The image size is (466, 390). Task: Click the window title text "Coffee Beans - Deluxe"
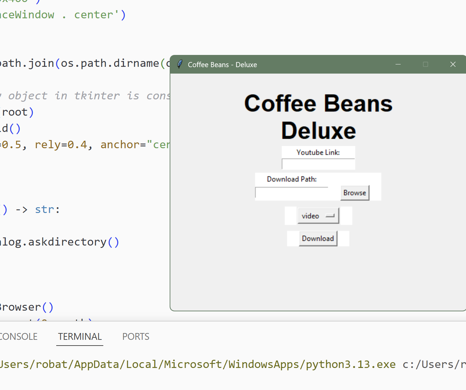tap(222, 65)
